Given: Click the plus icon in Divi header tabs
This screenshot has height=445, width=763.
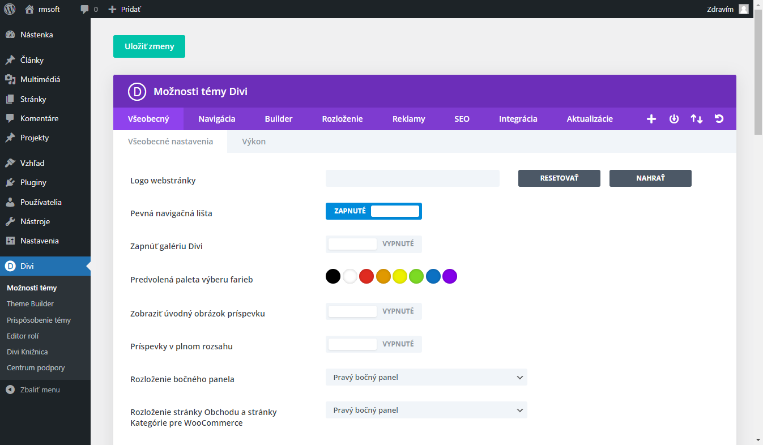Looking at the screenshot, I should pos(651,119).
